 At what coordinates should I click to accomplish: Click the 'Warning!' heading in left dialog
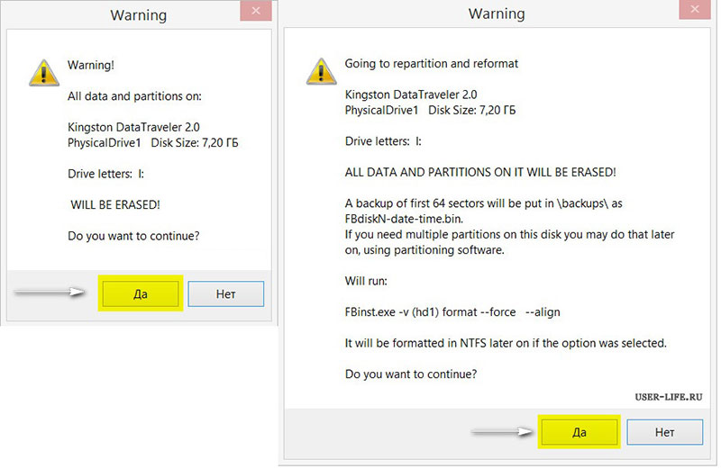[91, 65]
